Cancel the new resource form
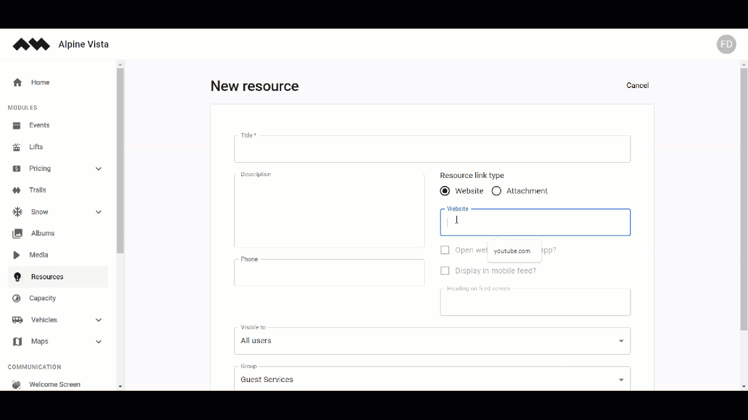This screenshot has width=748, height=420. point(638,85)
